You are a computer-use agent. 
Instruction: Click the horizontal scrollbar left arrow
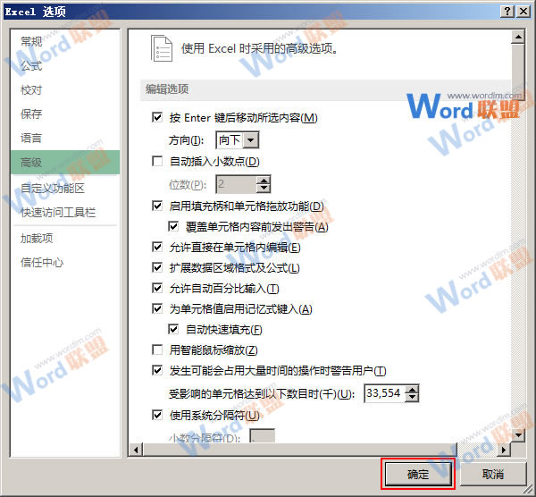pos(136,450)
